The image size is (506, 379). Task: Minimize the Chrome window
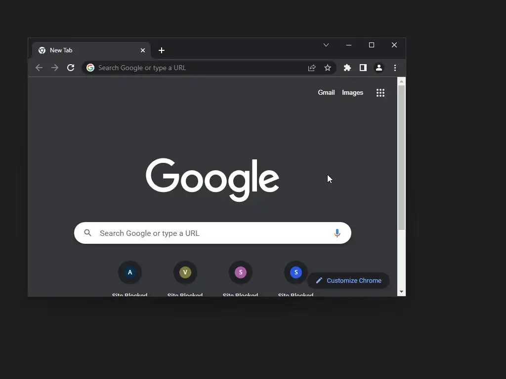point(349,45)
